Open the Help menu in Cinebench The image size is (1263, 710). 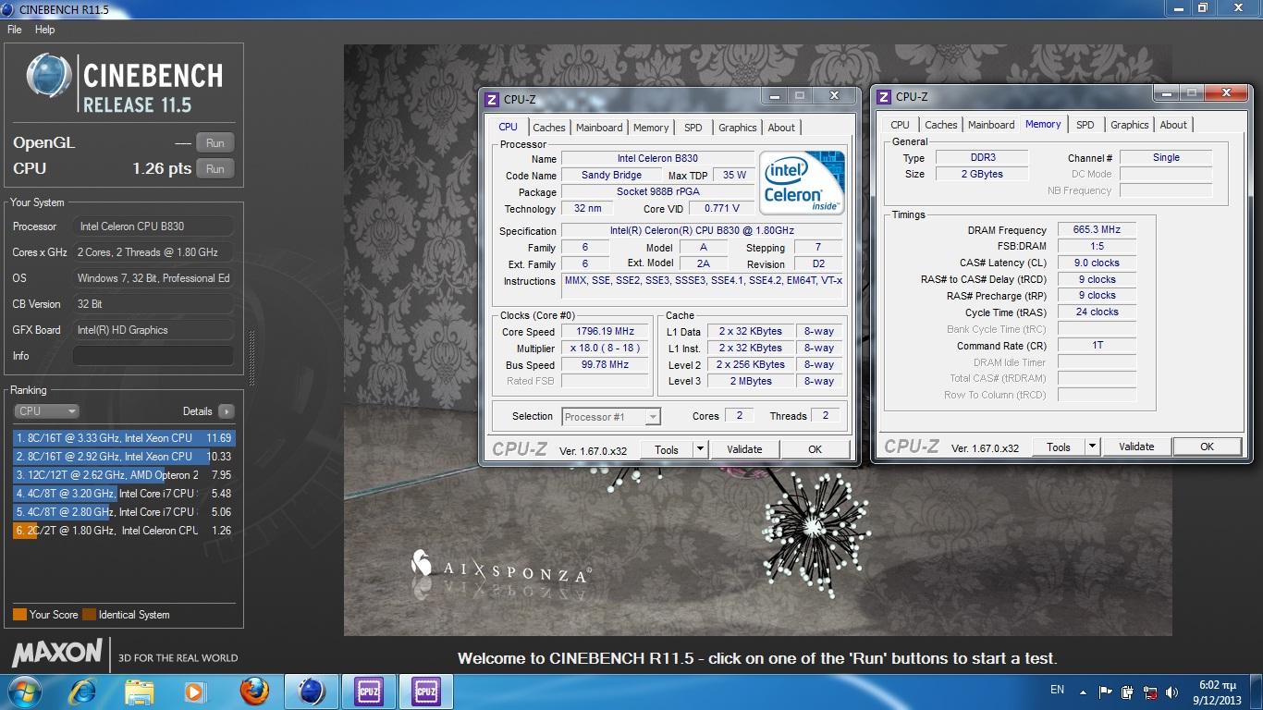[x=44, y=30]
